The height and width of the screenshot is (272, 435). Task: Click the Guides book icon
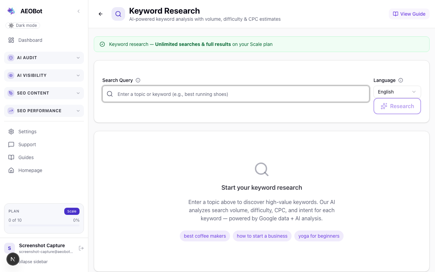[11, 157]
